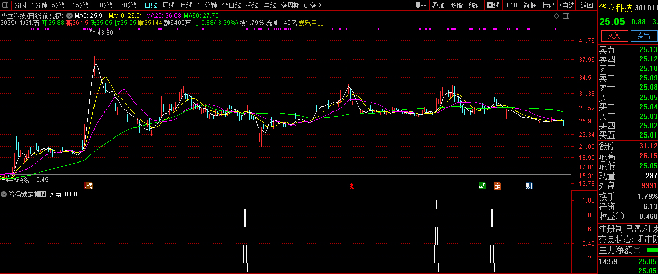This screenshot has width=658, height=274.
Task: Switch to the 周线 period tab
Action: coord(168,5)
